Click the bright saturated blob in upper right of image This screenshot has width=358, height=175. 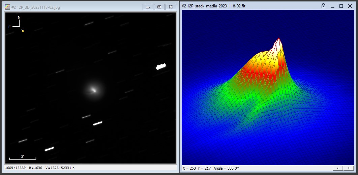click(161, 66)
